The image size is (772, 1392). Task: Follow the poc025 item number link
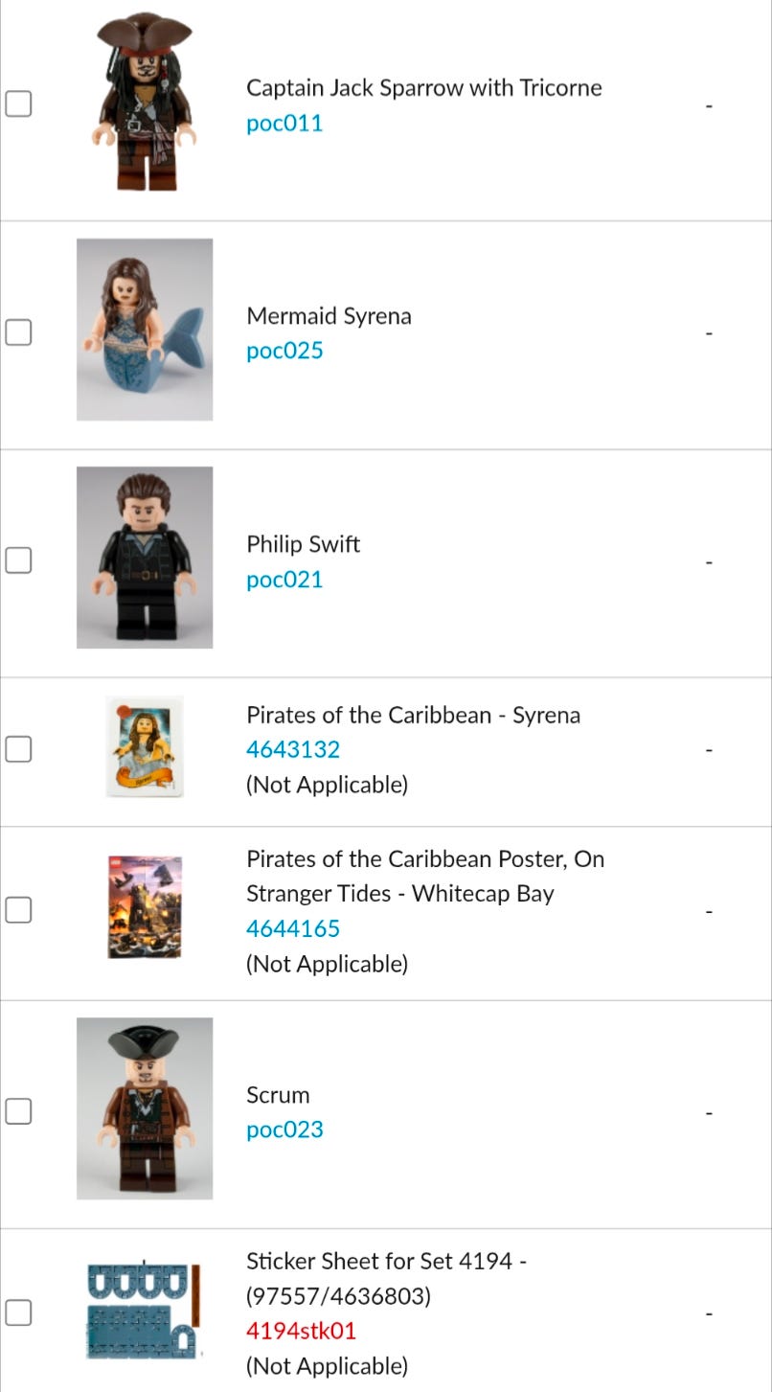click(x=284, y=351)
